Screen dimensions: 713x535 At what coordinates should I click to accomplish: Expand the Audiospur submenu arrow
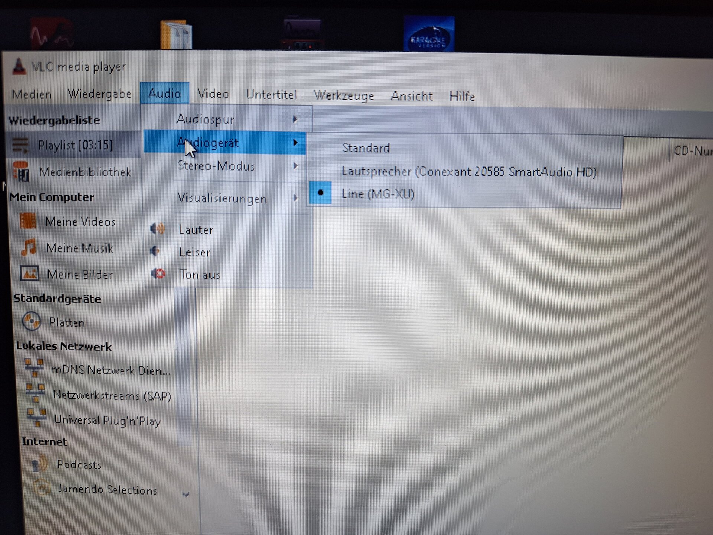click(x=295, y=119)
